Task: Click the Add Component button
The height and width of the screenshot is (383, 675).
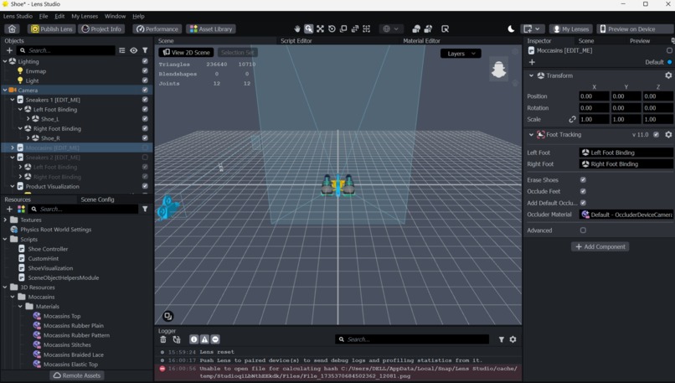Action: [600, 247]
